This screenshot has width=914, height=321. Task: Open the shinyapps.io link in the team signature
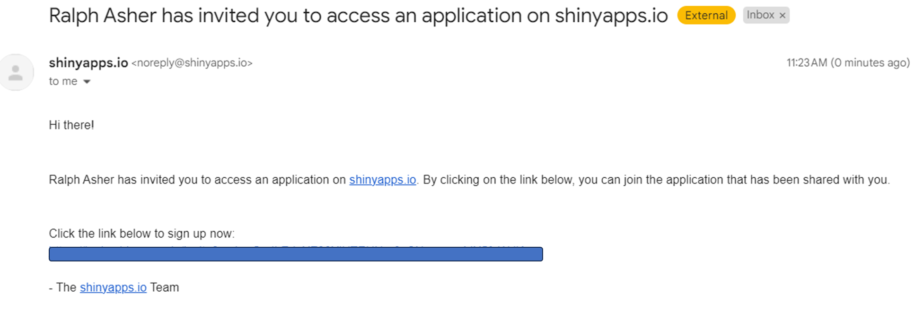point(113,287)
